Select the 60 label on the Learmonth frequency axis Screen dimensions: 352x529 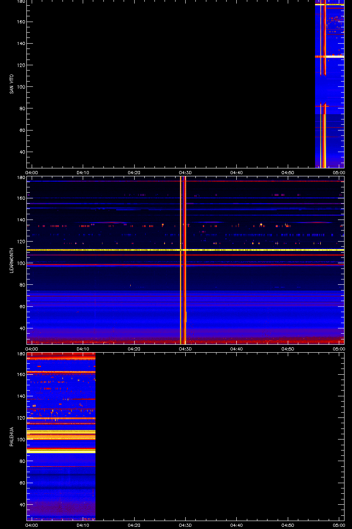[x=22, y=306]
